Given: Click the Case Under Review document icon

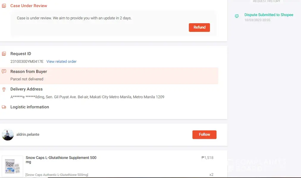Looking at the screenshot, I should coord(4,6).
